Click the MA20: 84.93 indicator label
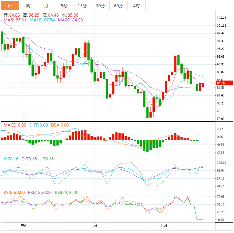The width and height of the screenshot is (234, 233). [70, 20]
